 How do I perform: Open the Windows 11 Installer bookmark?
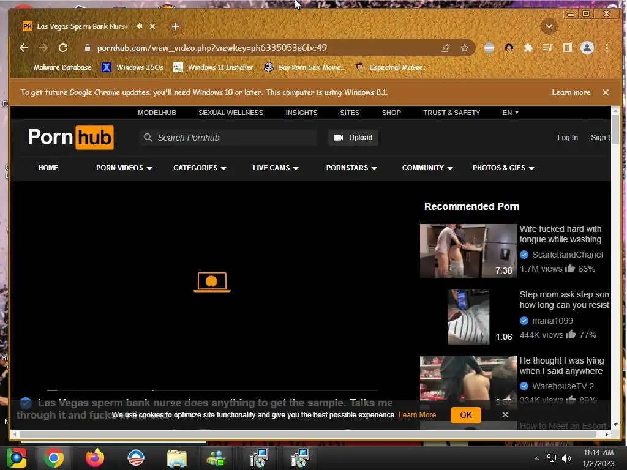click(x=214, y=67)
